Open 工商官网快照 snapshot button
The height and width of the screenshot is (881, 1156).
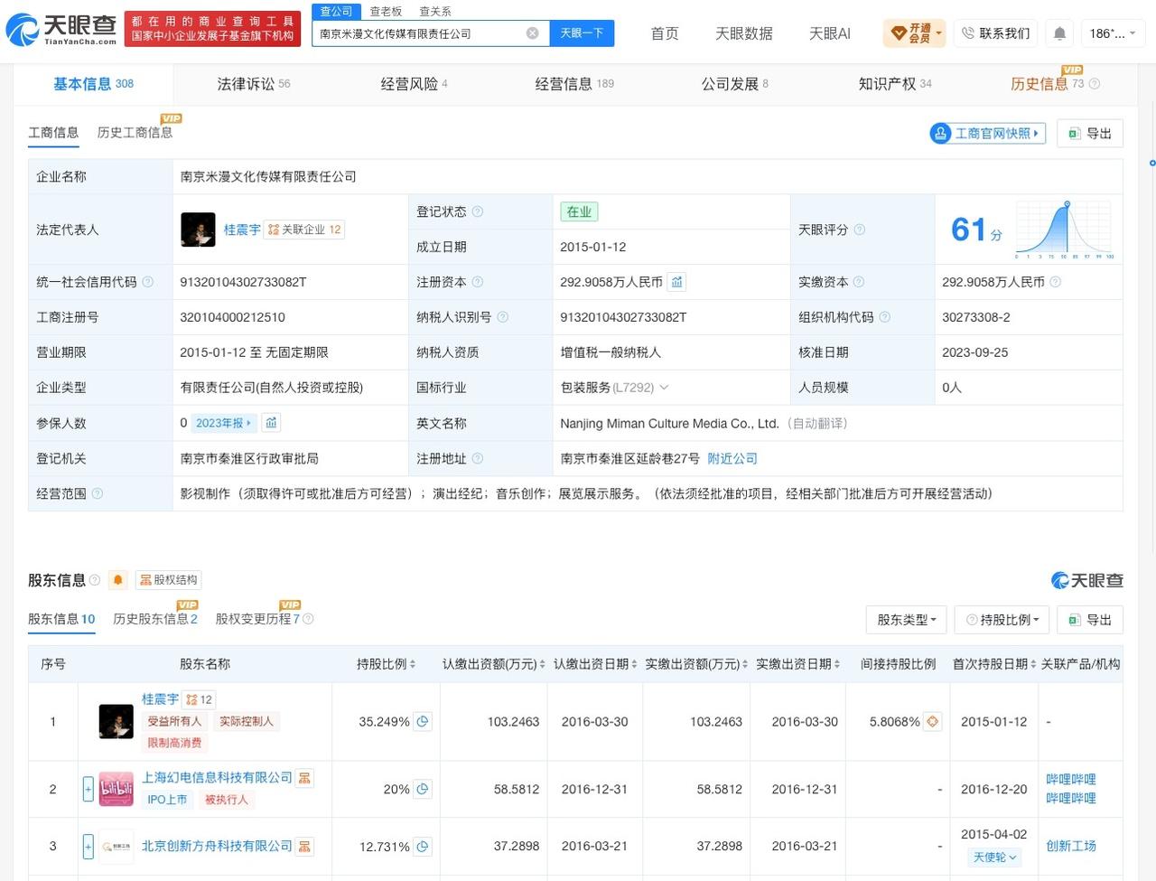[x=988, y=133]
